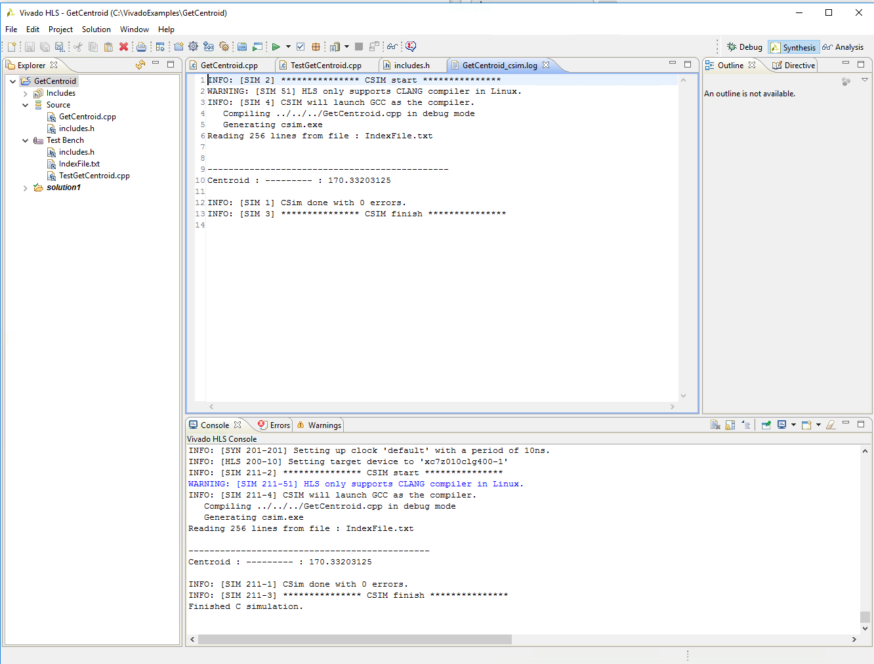
Task: Open the Solution menu
Action: point(96,29)
